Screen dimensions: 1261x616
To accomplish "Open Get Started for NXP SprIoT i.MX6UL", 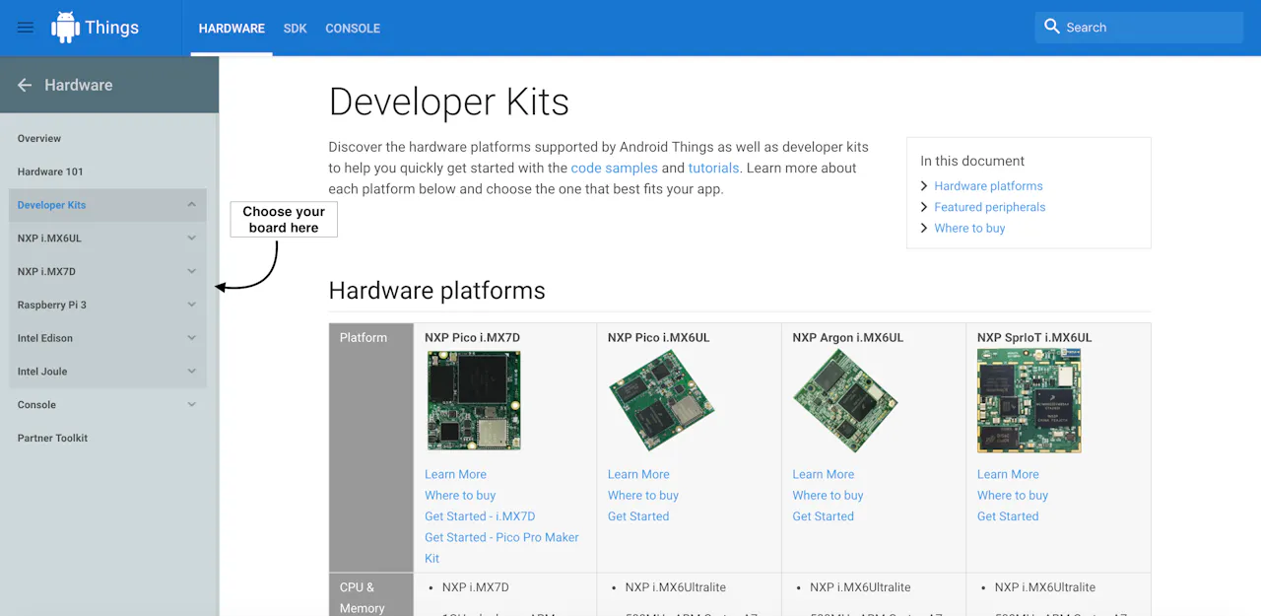I will [1008, 516].
